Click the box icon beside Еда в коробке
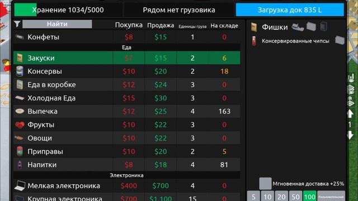Image resolution: width=358 pixels, height=201 pixels. pos(20,84)
